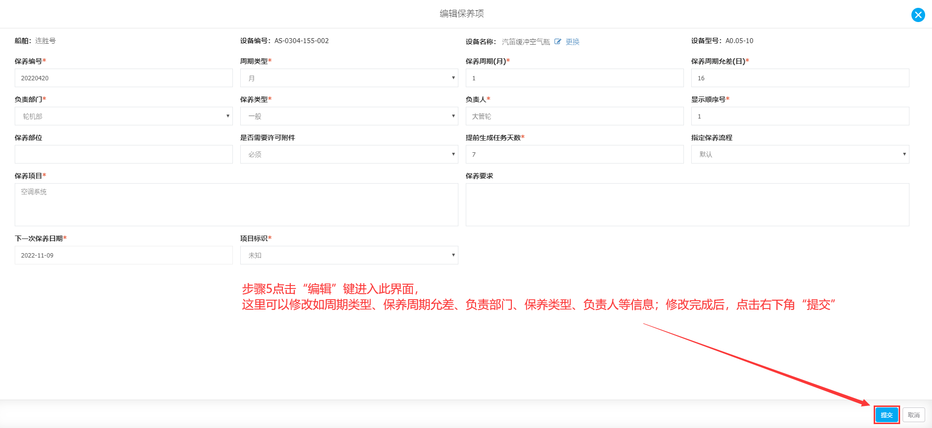Click the 负责人 field showing 大管轮
The image size is (932, 428).
[575, 116]
